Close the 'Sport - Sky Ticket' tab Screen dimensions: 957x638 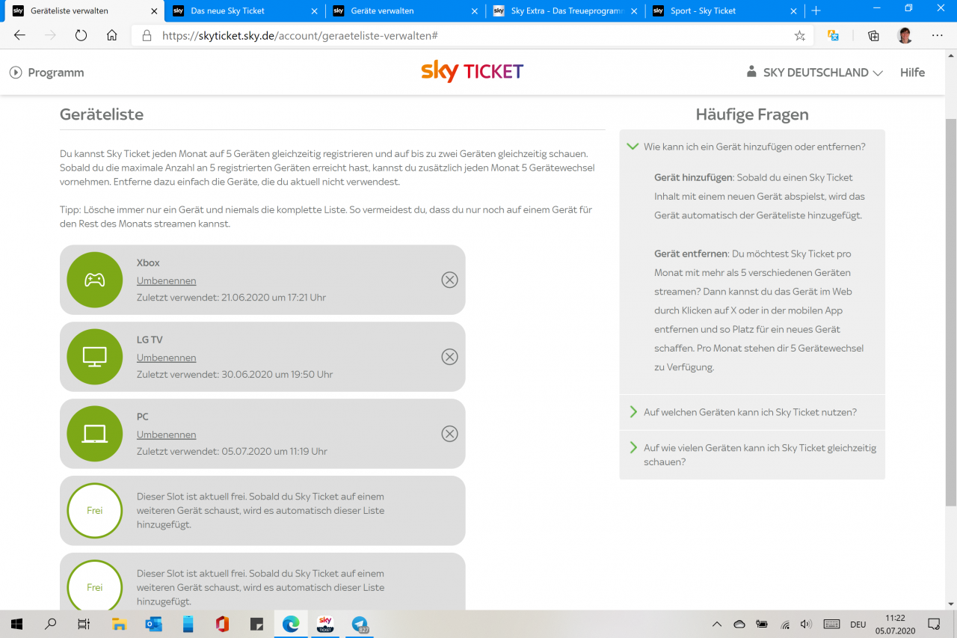[794, 11]
